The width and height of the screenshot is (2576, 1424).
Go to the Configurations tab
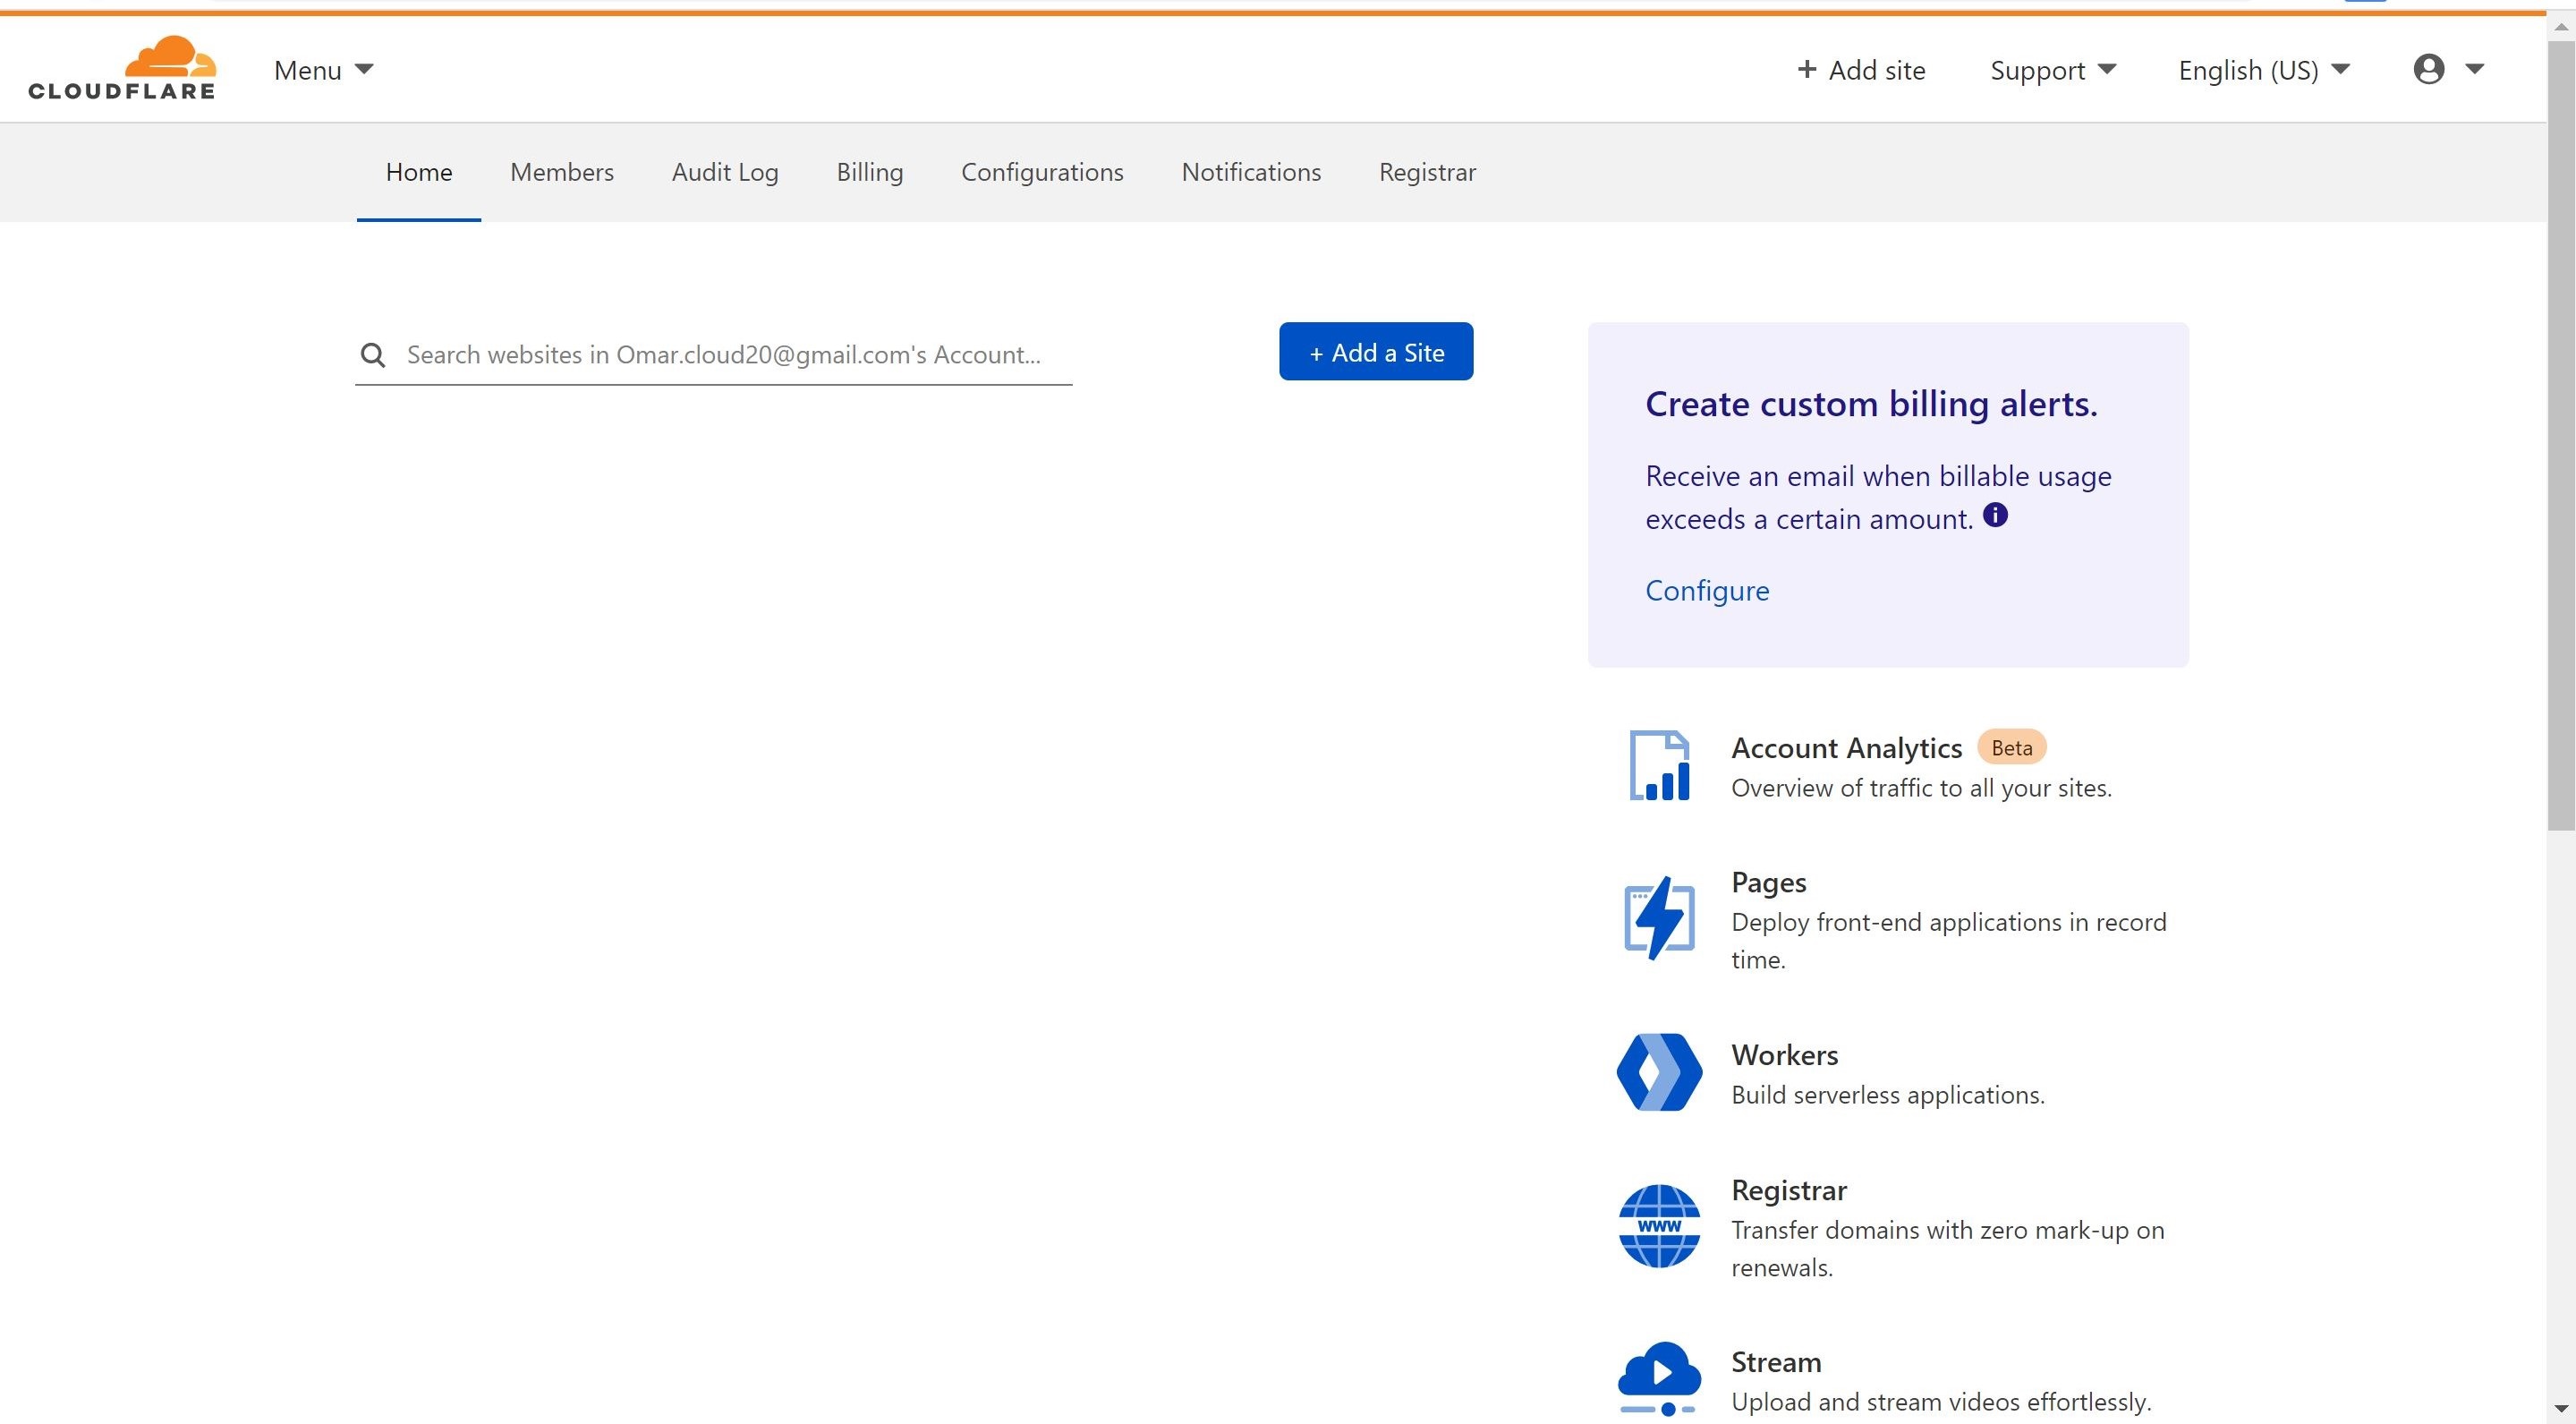[1042, 172]
